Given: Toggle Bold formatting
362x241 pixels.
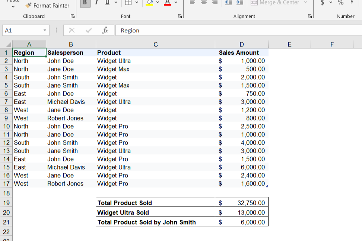Looking at the screenshot, I should [x=85, y=3].
